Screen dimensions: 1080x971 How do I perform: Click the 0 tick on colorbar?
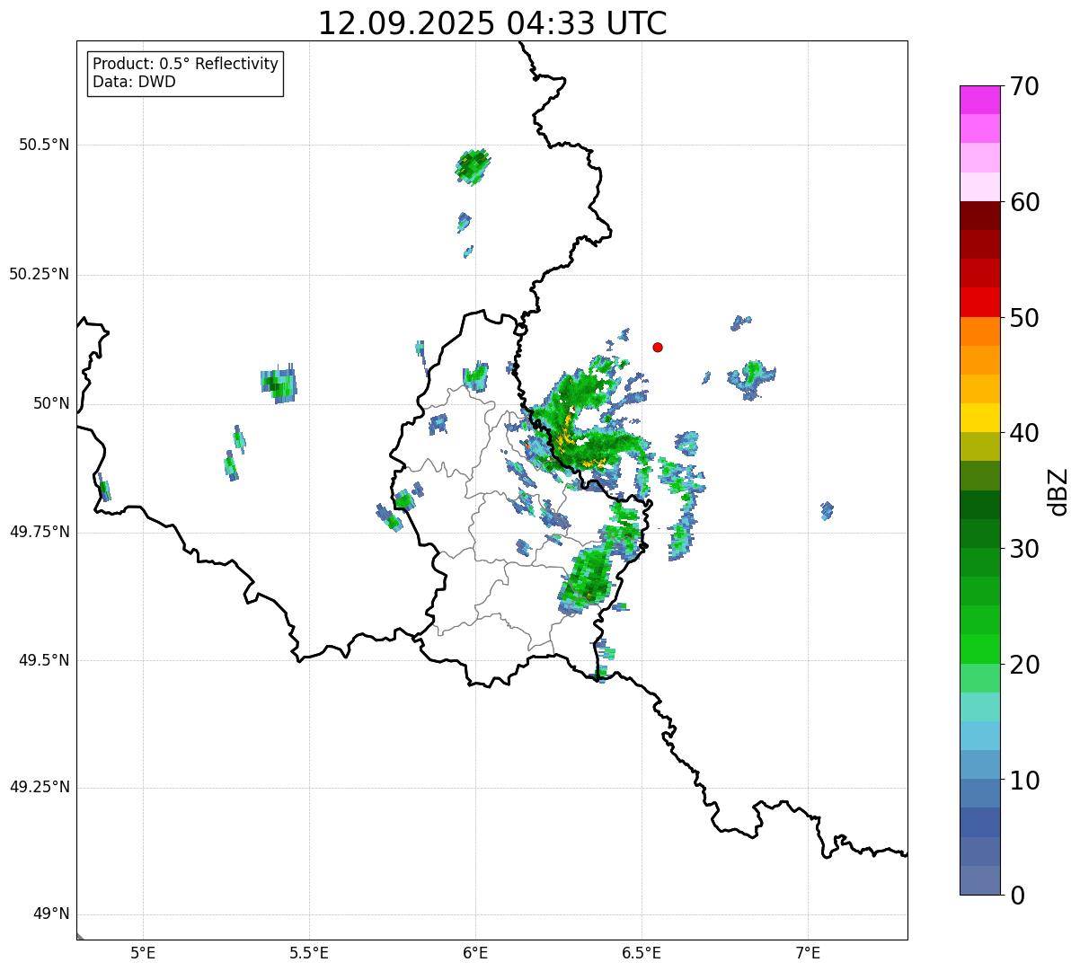pos(1015,896)
